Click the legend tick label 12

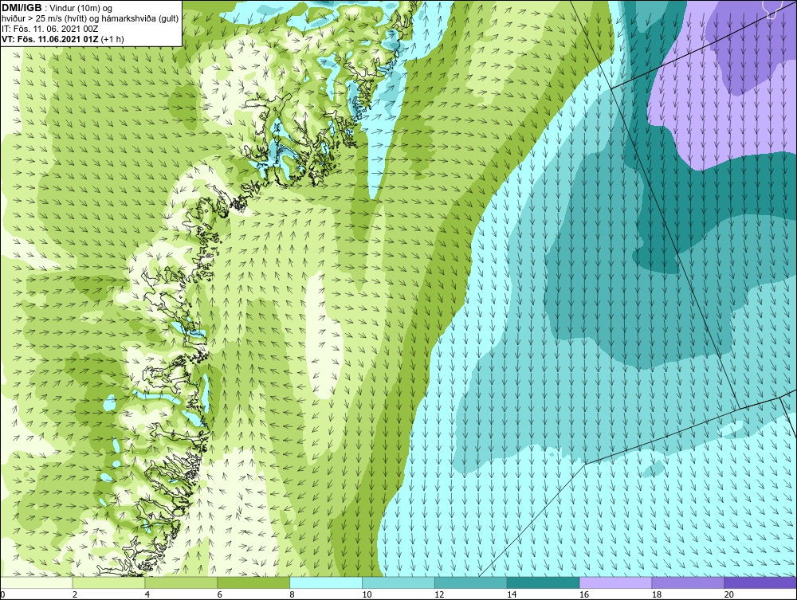439,594
